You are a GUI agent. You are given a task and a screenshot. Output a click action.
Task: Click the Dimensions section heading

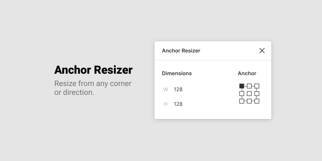coord(177,73)
